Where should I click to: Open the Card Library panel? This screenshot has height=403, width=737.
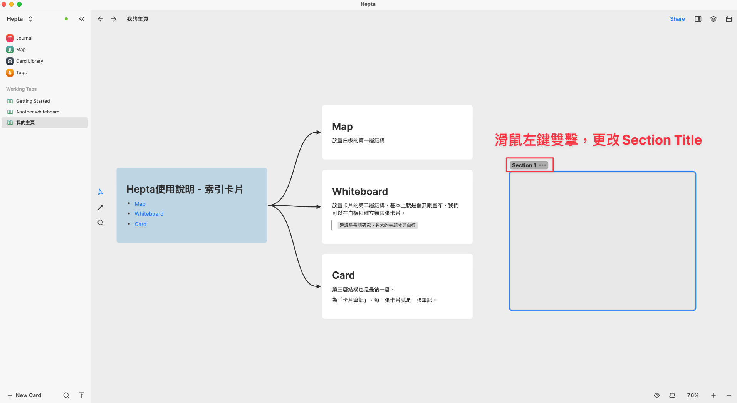pyautogui.click(x=29, y=61)
